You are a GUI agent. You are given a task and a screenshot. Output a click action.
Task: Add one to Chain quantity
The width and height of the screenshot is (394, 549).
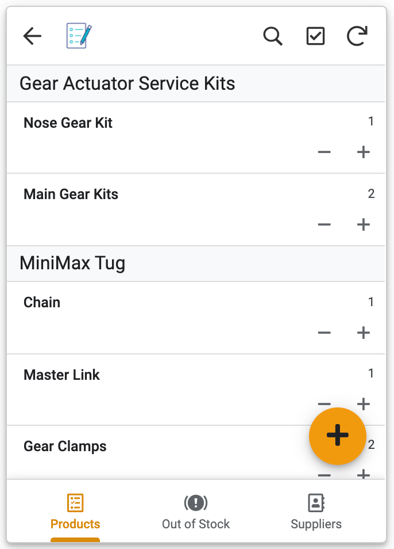363,333
